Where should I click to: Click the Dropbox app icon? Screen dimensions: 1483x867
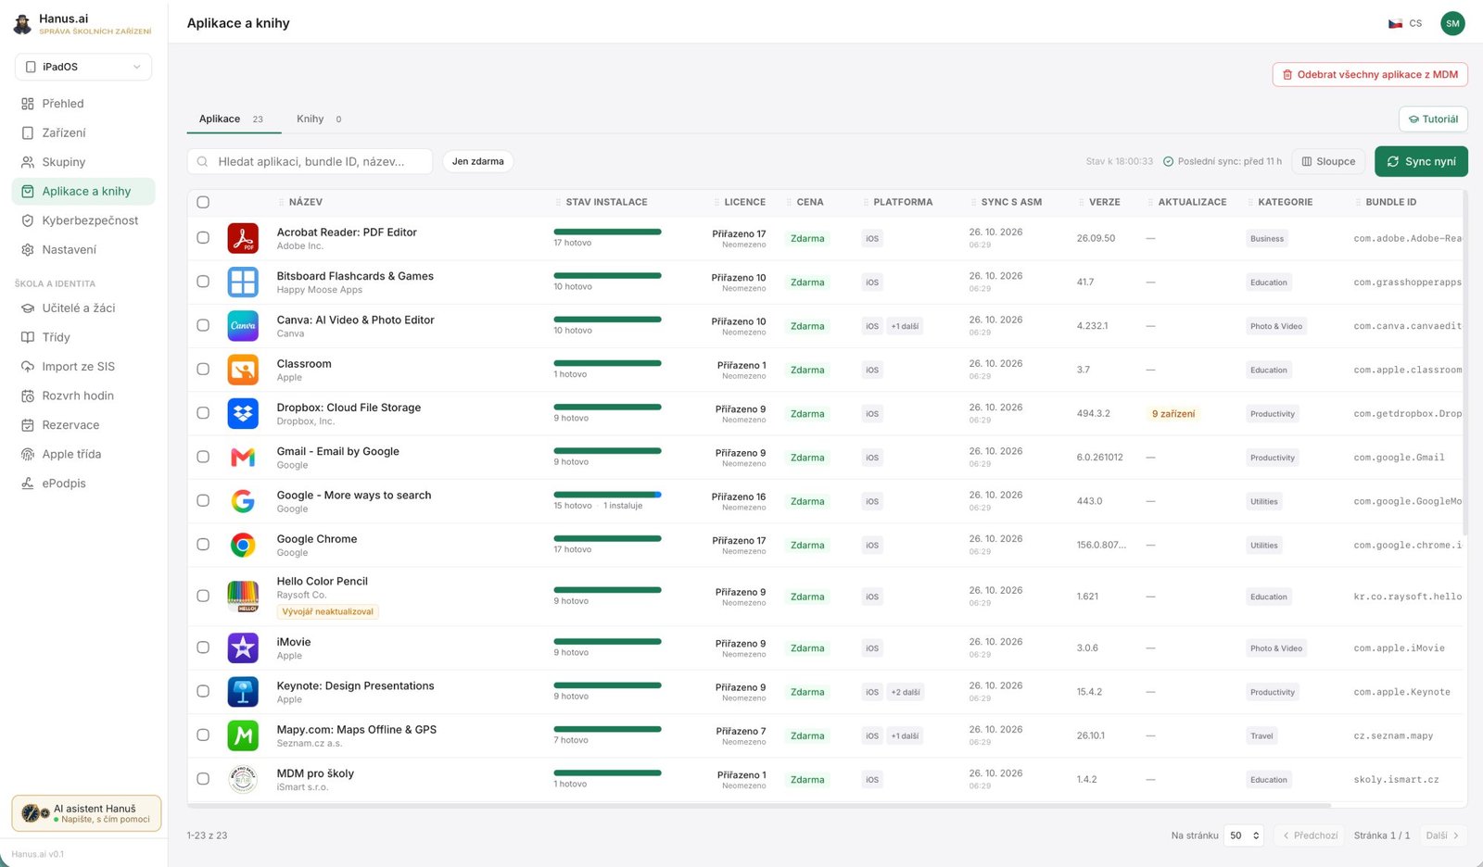click(243, 413)
